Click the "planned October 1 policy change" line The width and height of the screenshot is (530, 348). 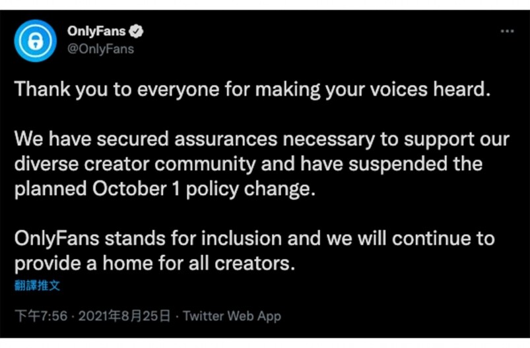click(165, 189)
